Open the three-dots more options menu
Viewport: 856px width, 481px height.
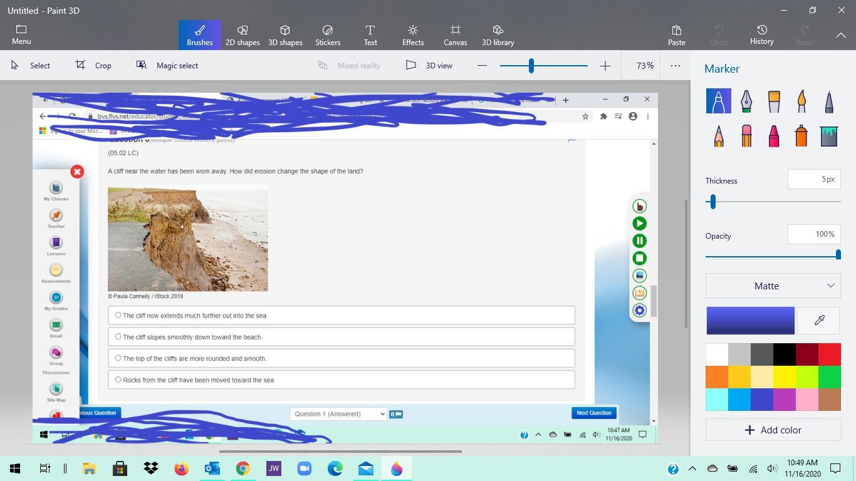pyautogui.click(x=675, y=65)
